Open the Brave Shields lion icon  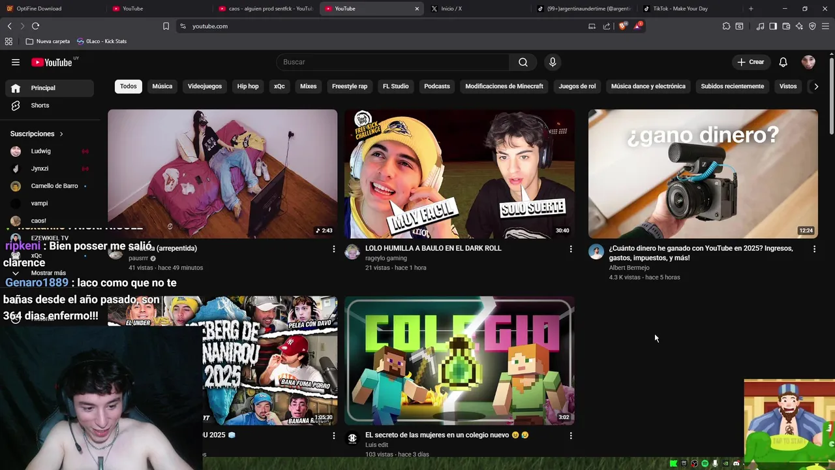(622, 26)
